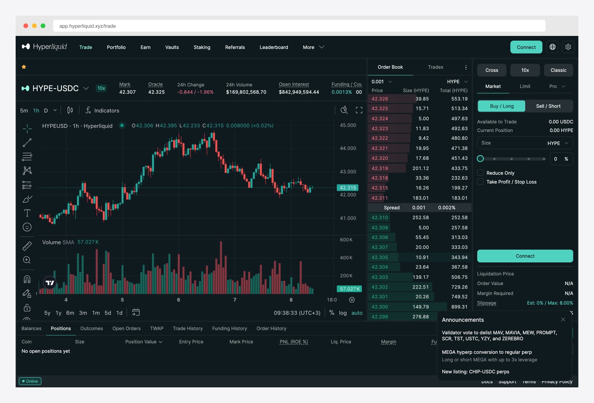Click the TradingView logo on chart

point(50,283)
